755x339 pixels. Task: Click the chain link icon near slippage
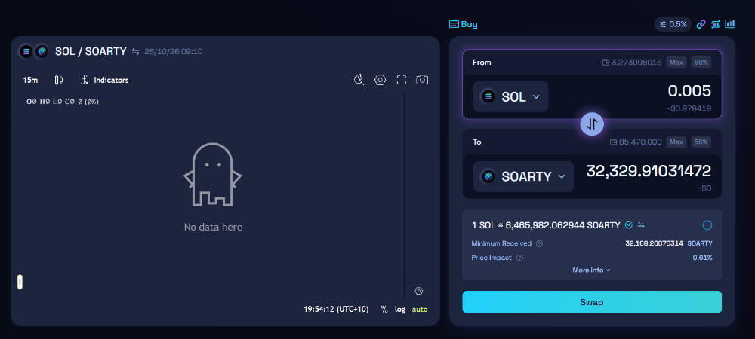(701, 24)
